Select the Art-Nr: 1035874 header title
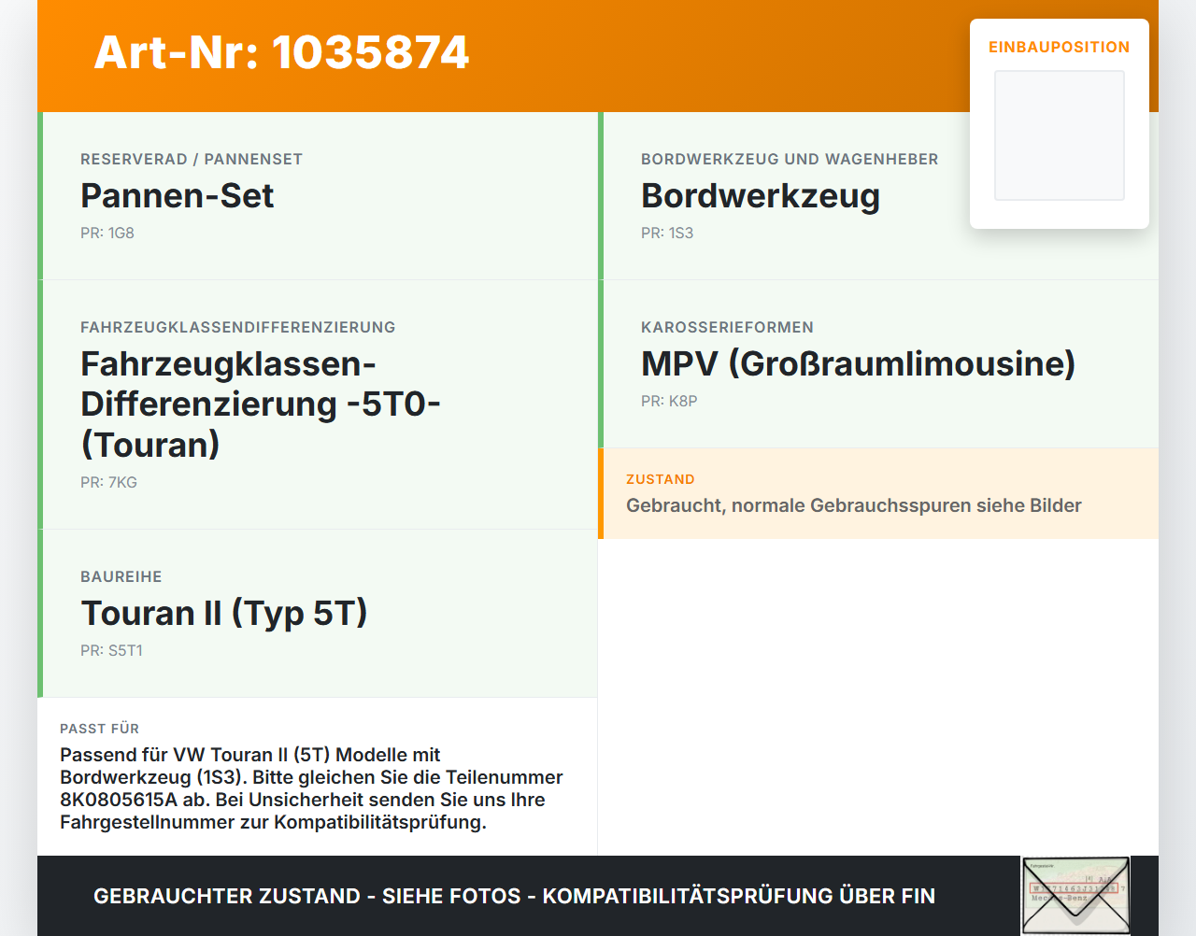This screenshot has height=936, width=1196. click(x=281, y=52)
